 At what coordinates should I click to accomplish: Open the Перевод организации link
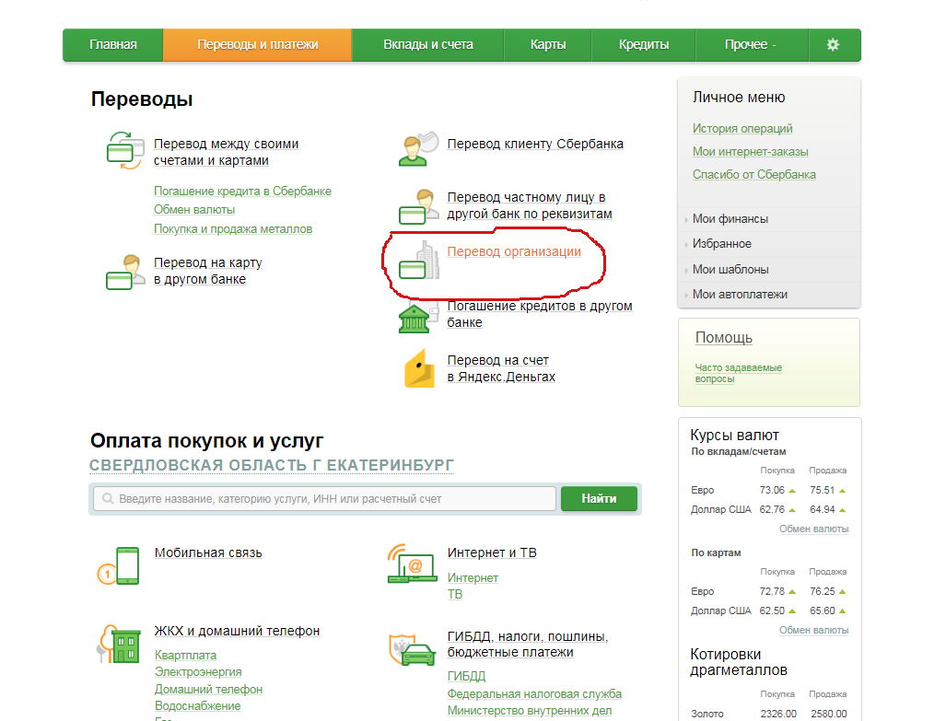(514, 251)
